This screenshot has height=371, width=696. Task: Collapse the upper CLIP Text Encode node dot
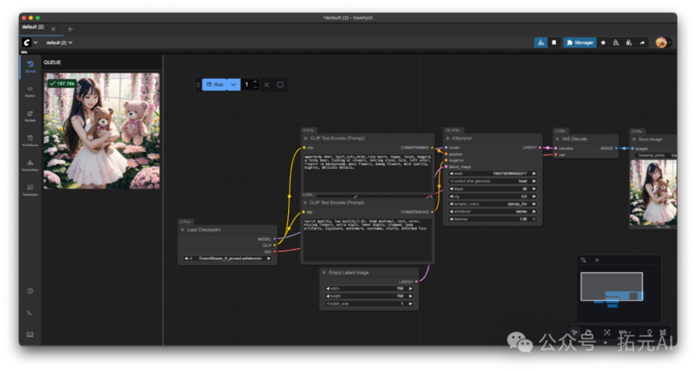pos(305,138)
